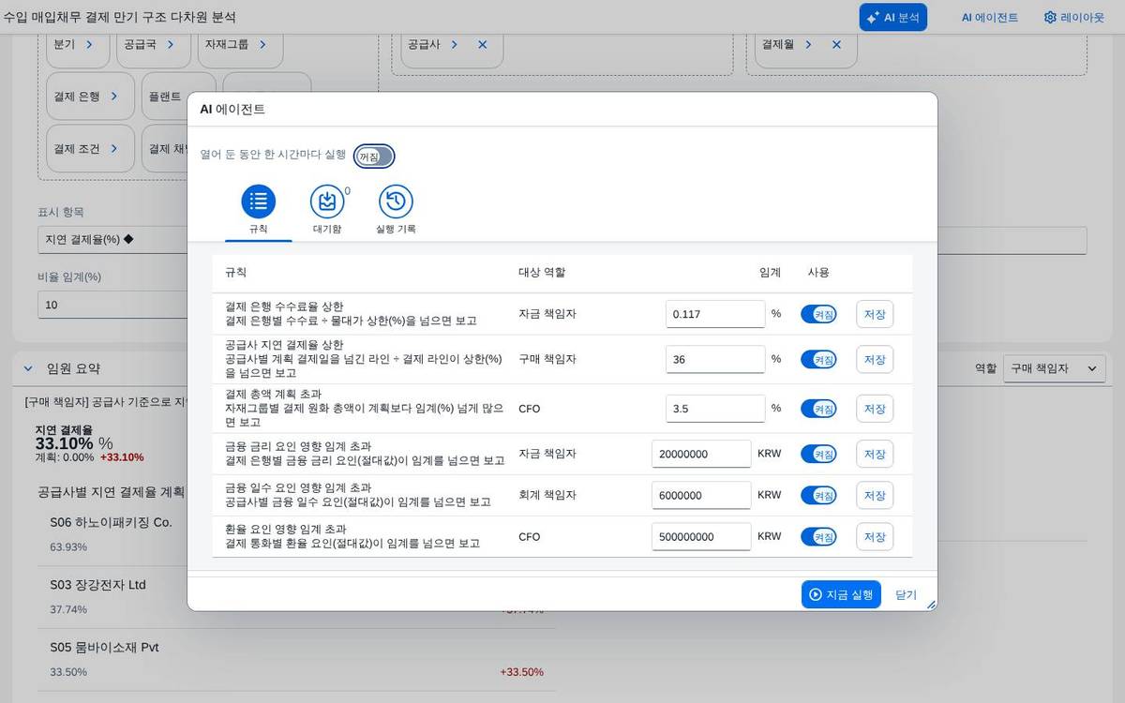
Task: Remove the 결제월 chip with X
Action: pyautogui.click(x=836, y=44)
